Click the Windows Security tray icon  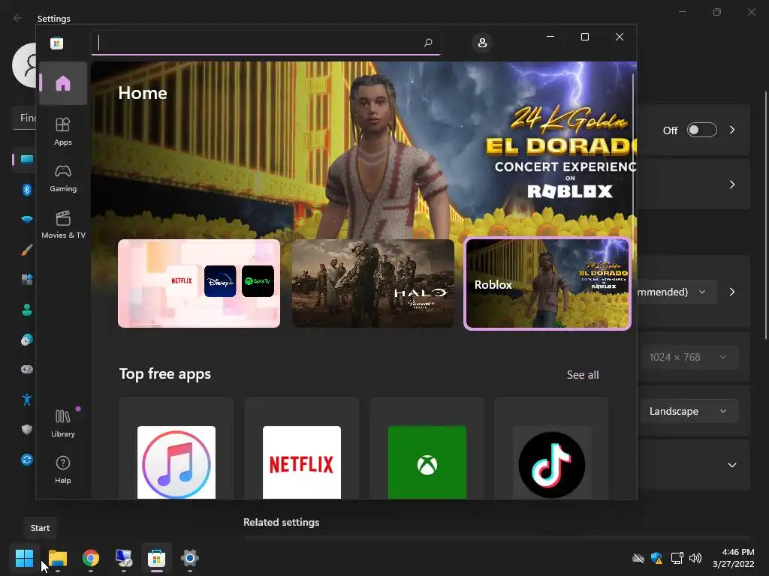tap(656, 558)
